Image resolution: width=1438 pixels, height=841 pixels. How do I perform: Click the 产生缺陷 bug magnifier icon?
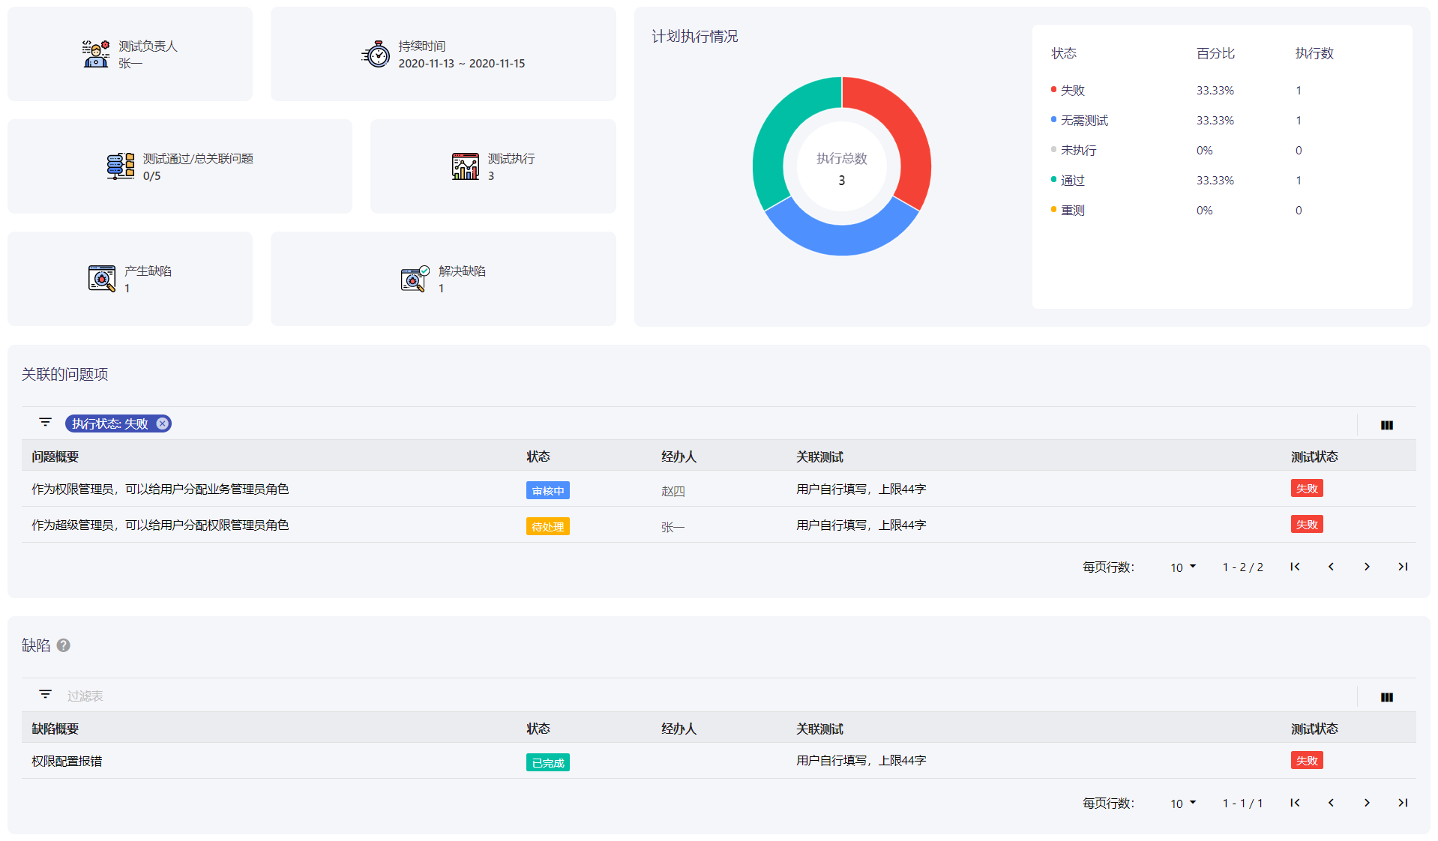pos(102,279)
